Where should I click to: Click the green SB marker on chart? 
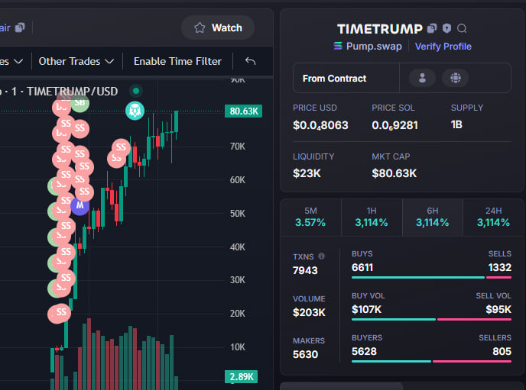coord(80,102)
